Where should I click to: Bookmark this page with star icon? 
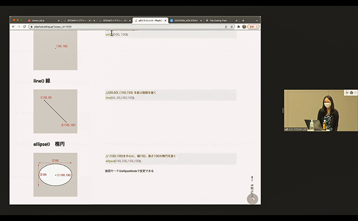231,26
